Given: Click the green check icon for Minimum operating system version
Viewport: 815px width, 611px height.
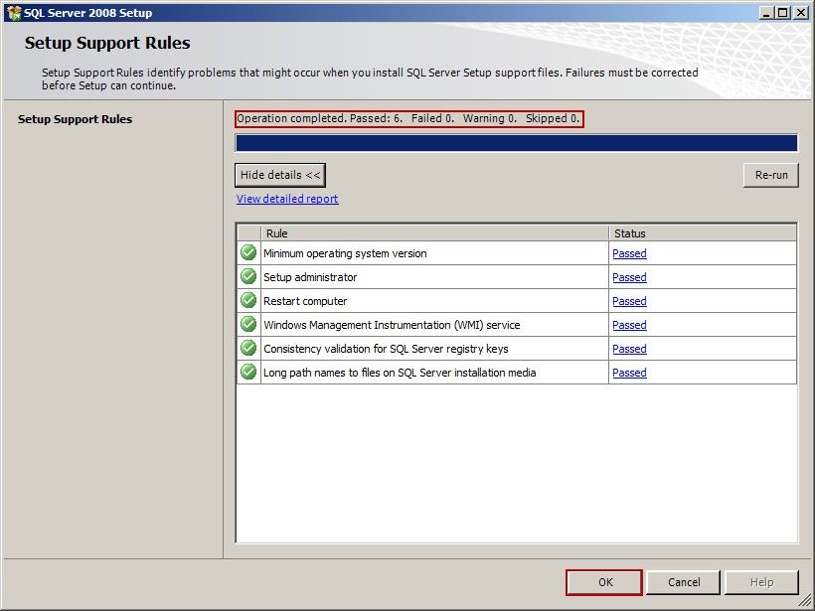Looking at the screenshot, I should (x=248, y=253).
